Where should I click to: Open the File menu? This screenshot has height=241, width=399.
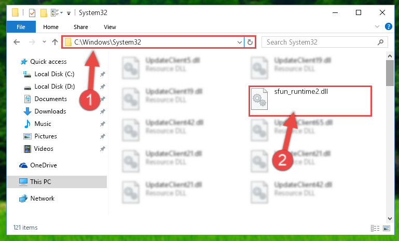21,27
